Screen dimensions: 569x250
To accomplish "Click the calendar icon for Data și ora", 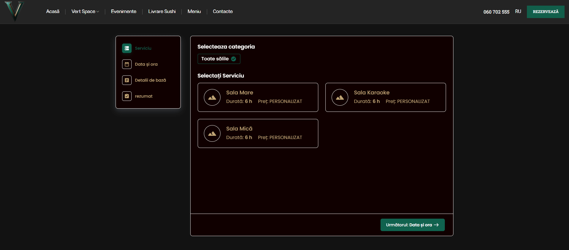I will [x=127, y=64].
